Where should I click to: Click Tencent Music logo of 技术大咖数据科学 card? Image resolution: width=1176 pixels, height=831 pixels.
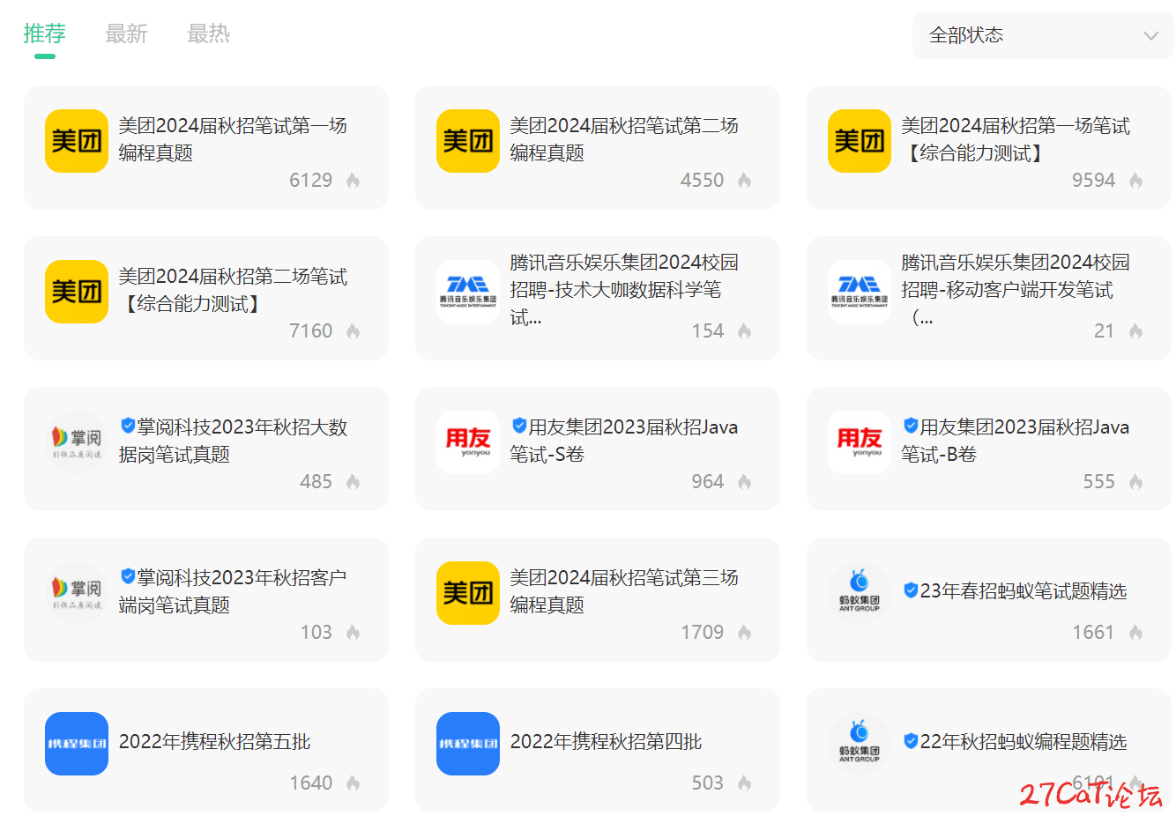click(x=468, y=292)
